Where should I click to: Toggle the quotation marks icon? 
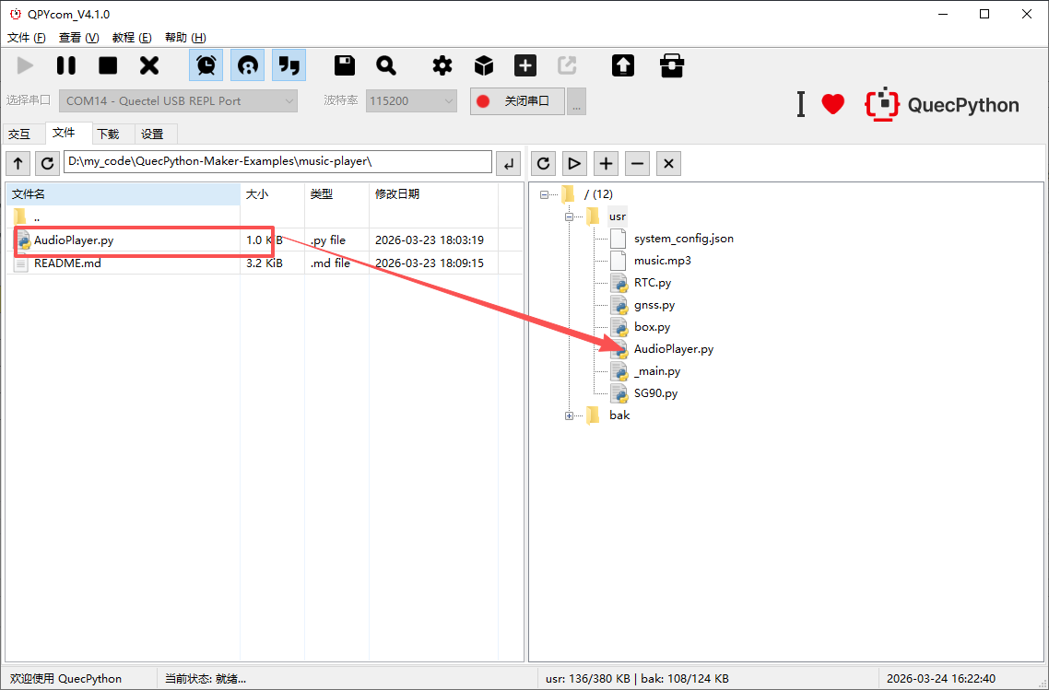(289, 65)
